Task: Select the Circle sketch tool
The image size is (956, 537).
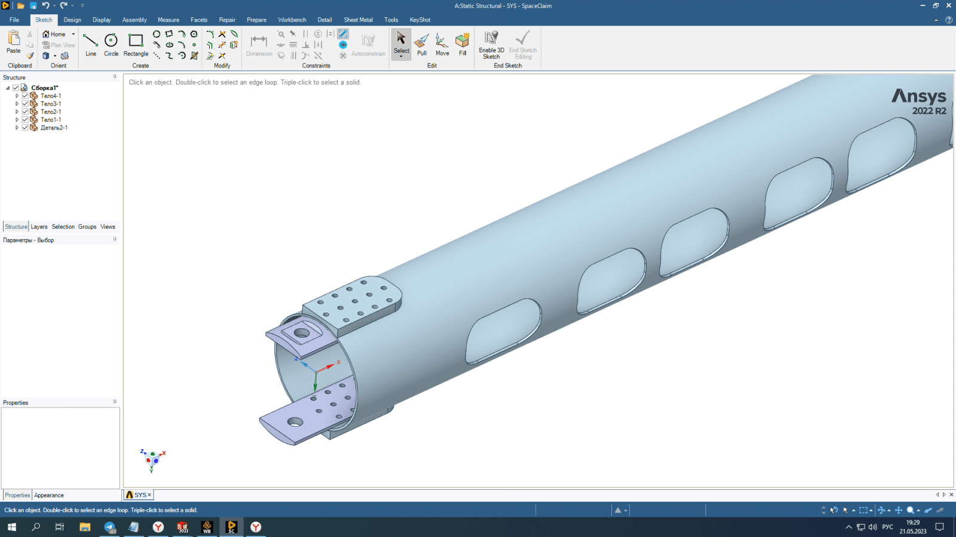Action: [111, 44]
